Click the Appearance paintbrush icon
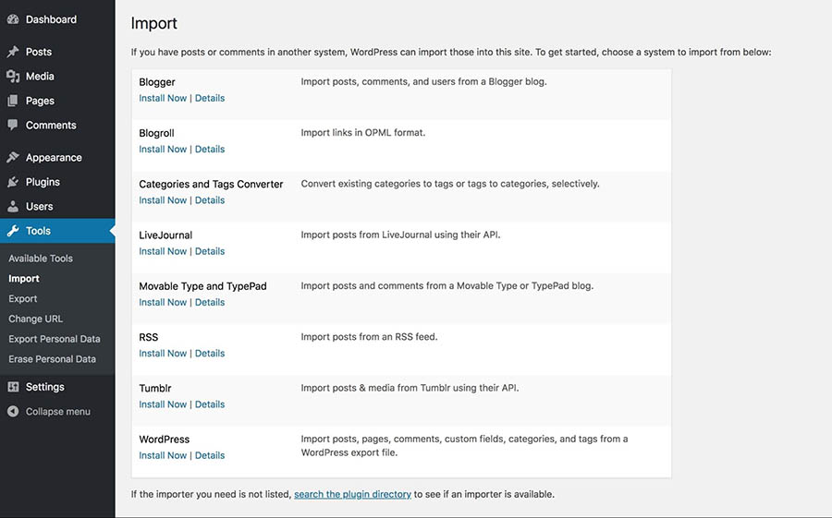 [13, 158]
